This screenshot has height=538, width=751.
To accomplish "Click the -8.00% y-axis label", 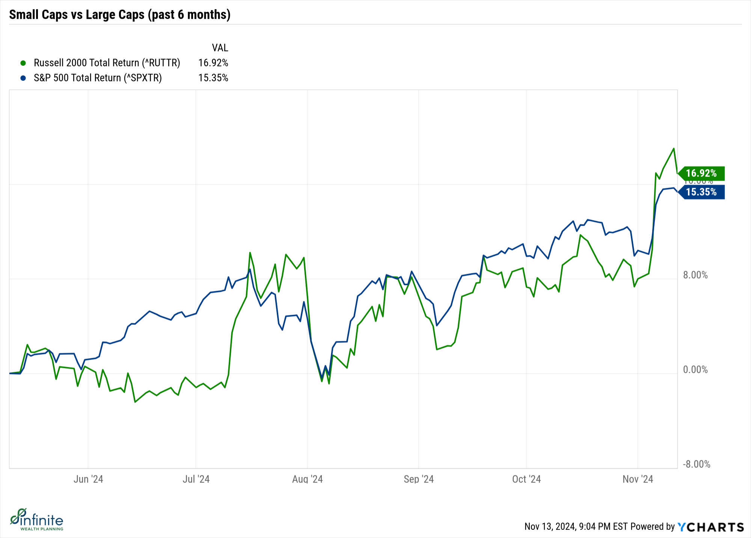I will (x=697, y=464).
